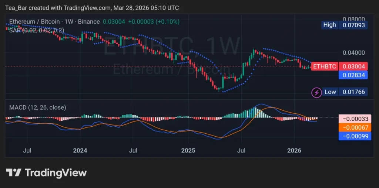The height and width of the screenshot is (188, 379).
Task: Click the blue -0.00099 MACD value tag
Action: [353, 136]
